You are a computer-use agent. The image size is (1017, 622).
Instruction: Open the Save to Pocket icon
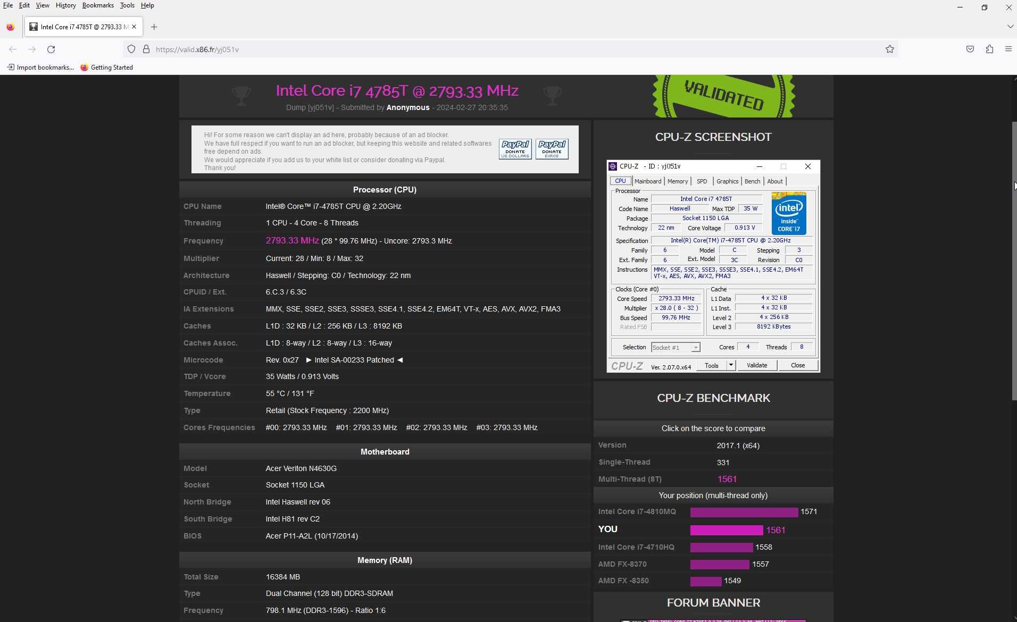[x=970, y=49]
